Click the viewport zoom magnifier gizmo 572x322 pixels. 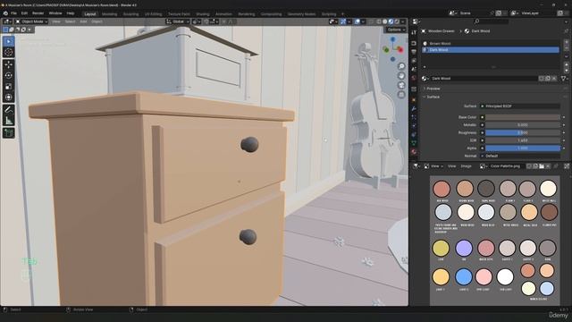[x=401, y=66]
